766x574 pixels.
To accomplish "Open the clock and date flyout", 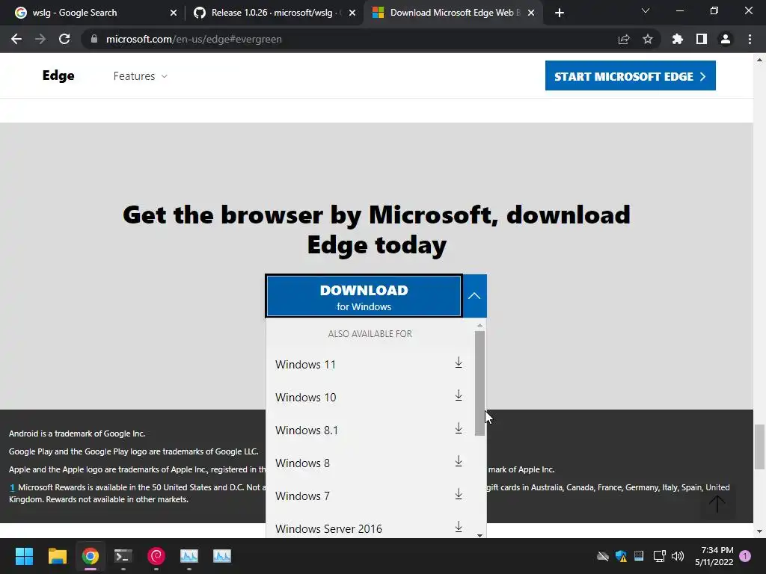I will [x=714, y=556].
